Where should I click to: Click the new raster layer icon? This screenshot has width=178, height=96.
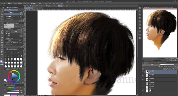point(164,69)
